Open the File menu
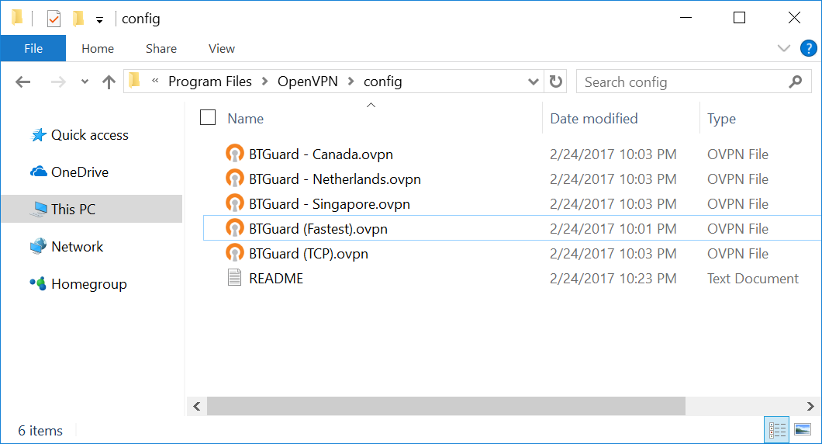This screenshot has width=822, height=444. [33, 48]
